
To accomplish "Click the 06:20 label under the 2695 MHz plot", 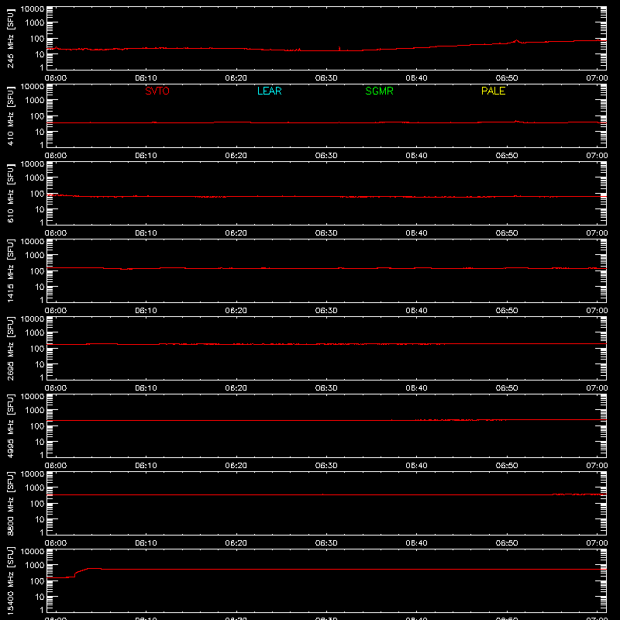I will pyautogui.click(x=236, y=388).
